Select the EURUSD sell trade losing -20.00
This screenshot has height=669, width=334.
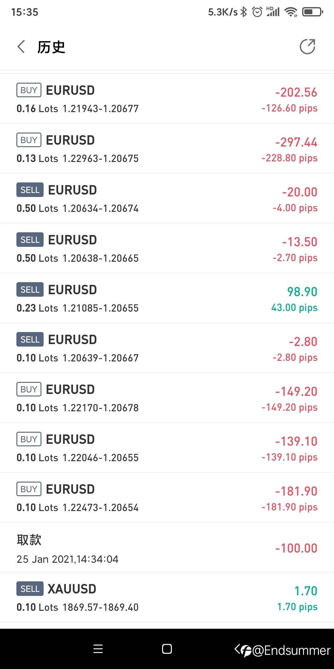click(167, 199)
